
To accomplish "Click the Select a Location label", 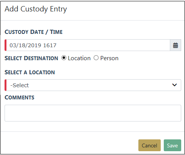I will click(30, 72).
